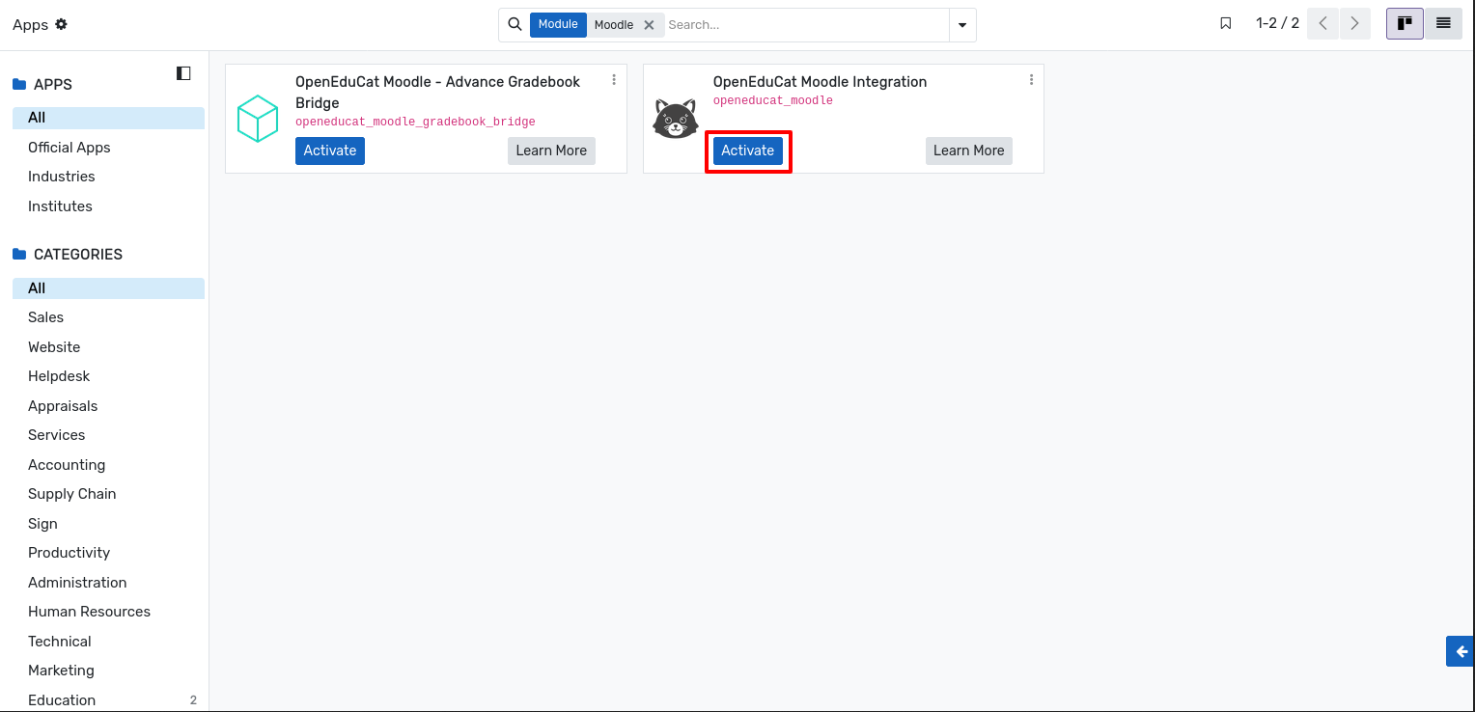Screen dimensions: 1475x712
Task: Switch to Kanban view
Action: coord(1405,23)
